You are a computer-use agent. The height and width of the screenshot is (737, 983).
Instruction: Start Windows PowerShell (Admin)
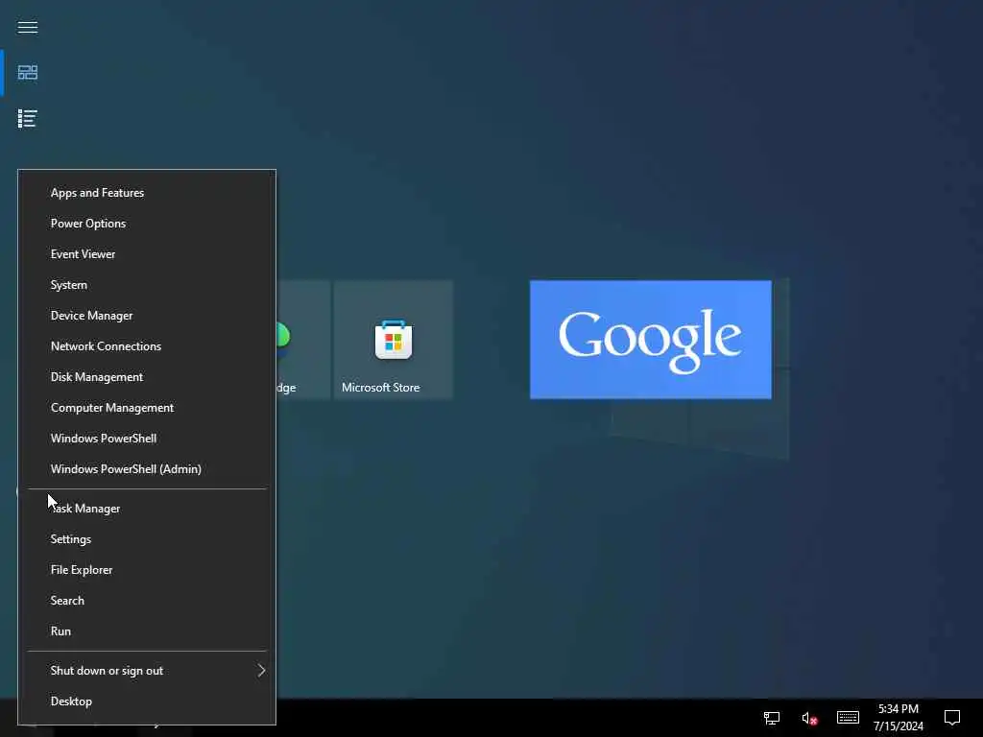[147, 469]
